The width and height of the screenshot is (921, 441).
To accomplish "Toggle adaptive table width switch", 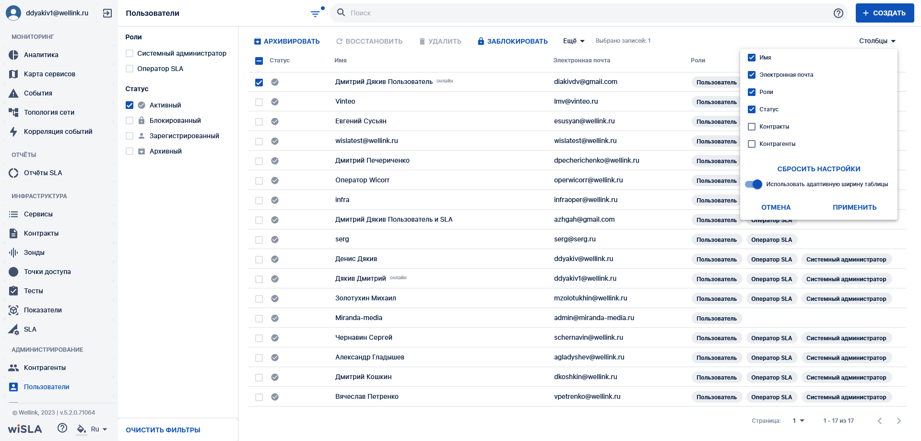I will coord(754,184).
